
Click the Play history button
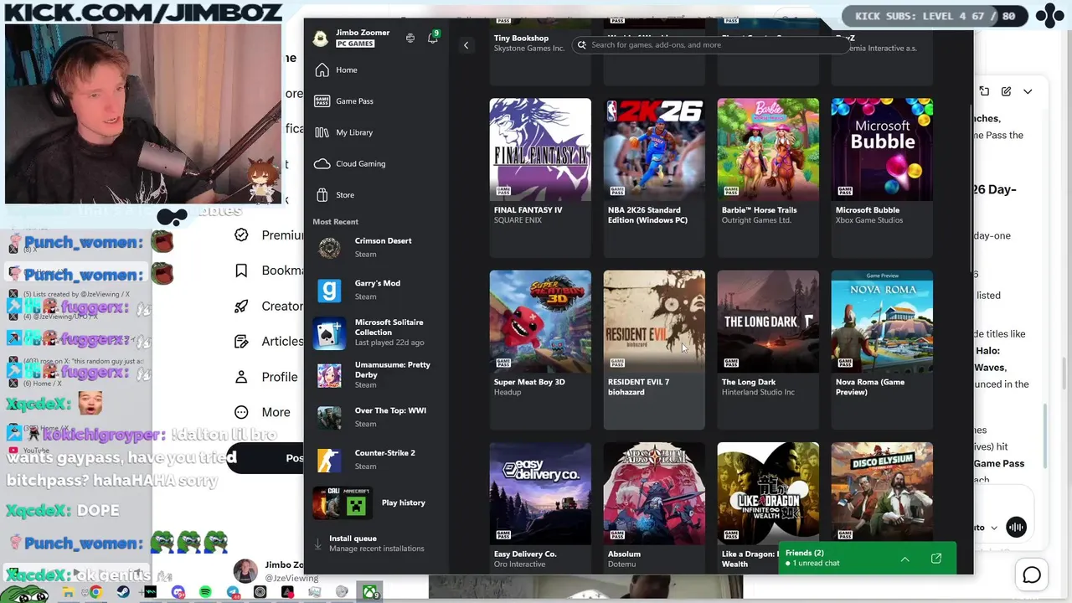(376, 503)
